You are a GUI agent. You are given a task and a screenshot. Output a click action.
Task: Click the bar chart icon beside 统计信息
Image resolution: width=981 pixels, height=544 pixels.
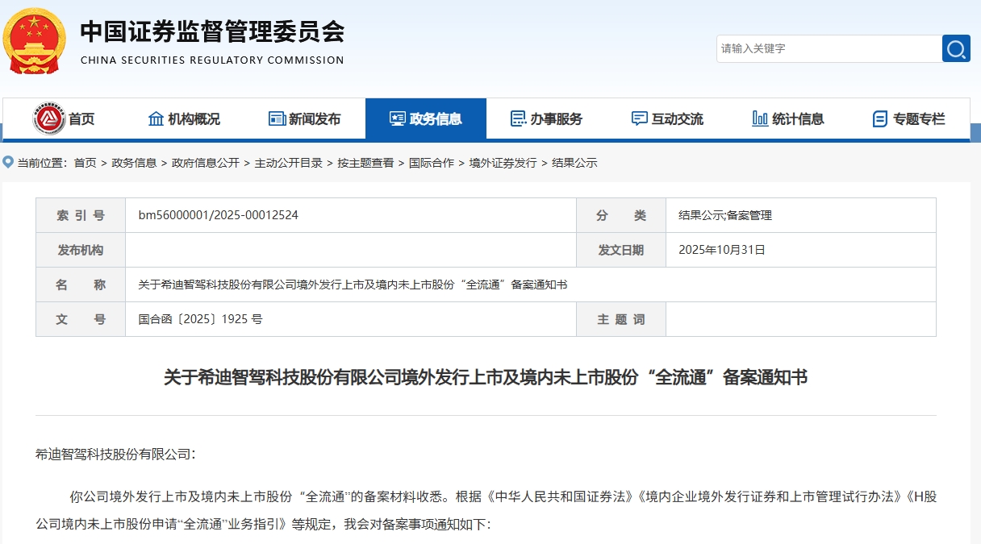point(760,118)
